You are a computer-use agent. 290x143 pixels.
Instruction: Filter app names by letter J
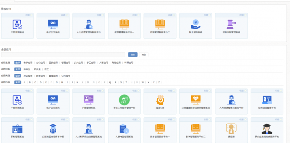pos(72,82)
